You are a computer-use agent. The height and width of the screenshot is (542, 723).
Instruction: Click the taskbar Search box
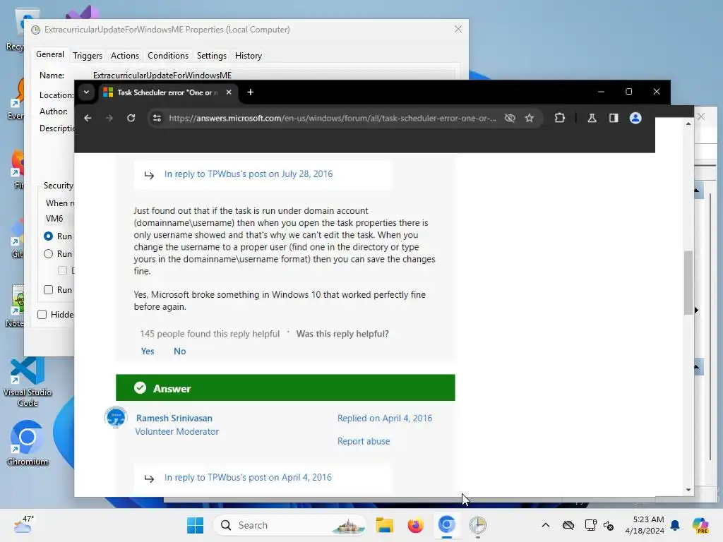(x=290, y=525)
